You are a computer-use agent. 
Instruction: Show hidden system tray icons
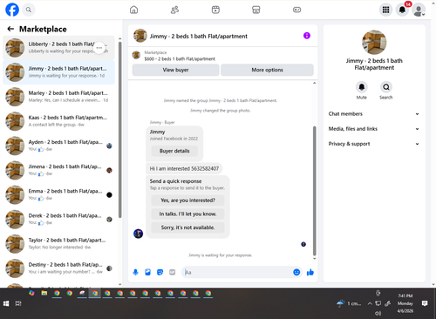(x=370, y=303)
